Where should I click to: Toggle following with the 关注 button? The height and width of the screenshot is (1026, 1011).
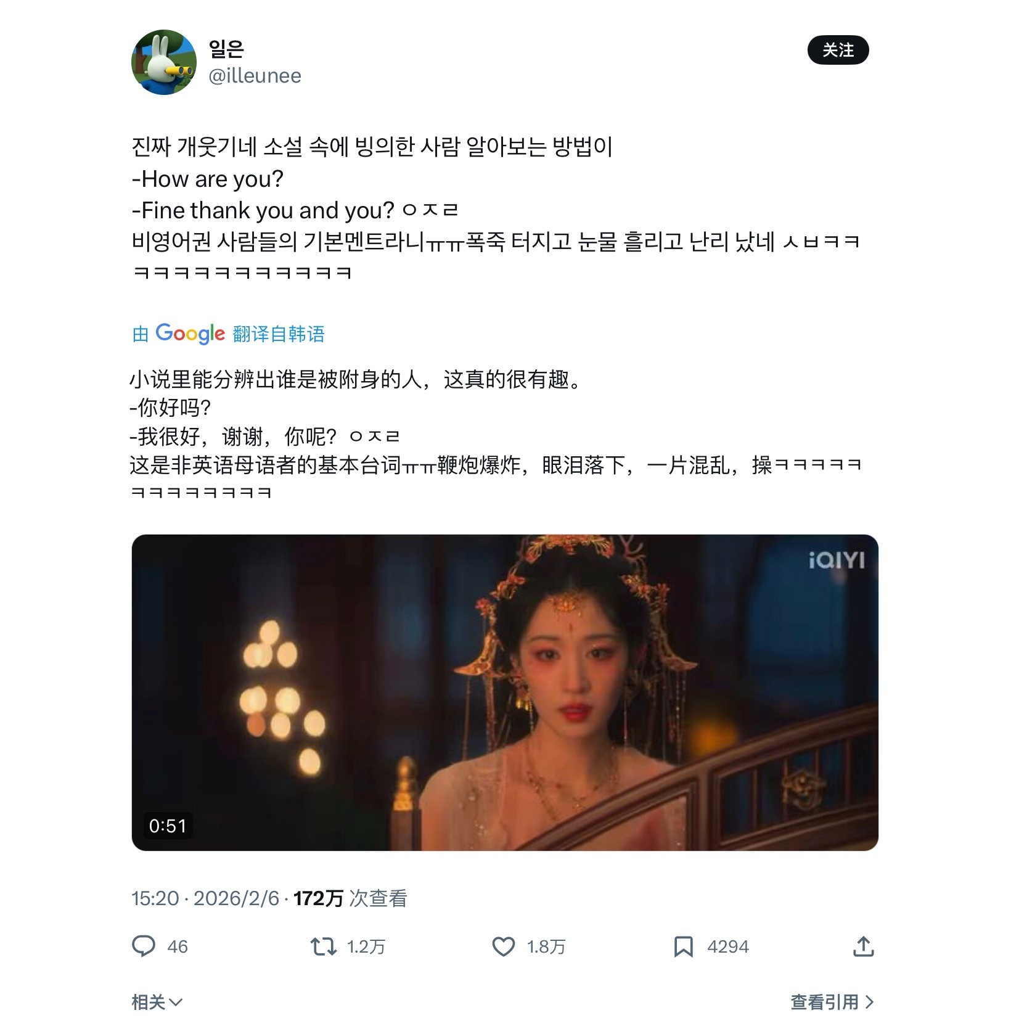tap(838, 50)
